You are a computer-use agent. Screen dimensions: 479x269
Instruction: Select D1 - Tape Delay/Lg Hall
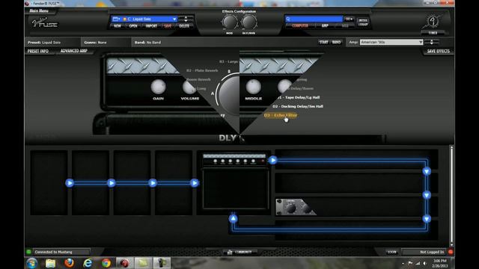[x=299, y=97]
